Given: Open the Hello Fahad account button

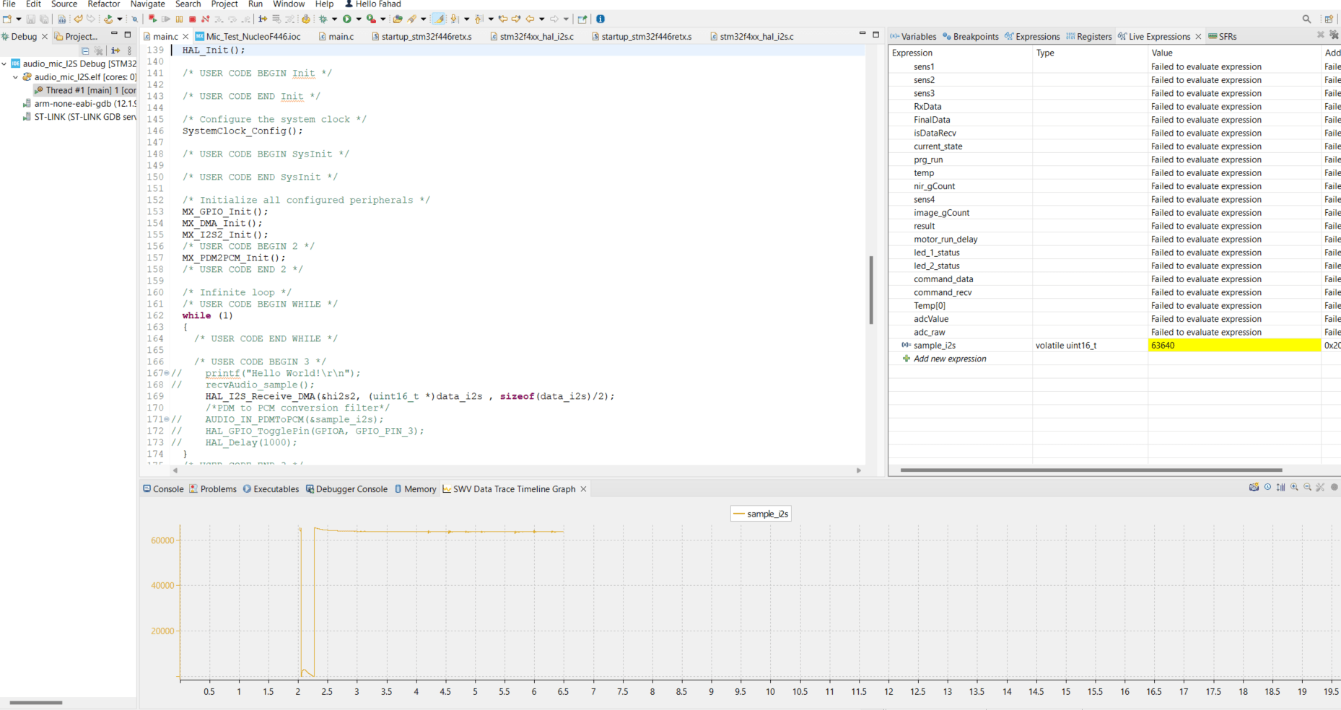Looking at the screenshot, I should 373,4.
